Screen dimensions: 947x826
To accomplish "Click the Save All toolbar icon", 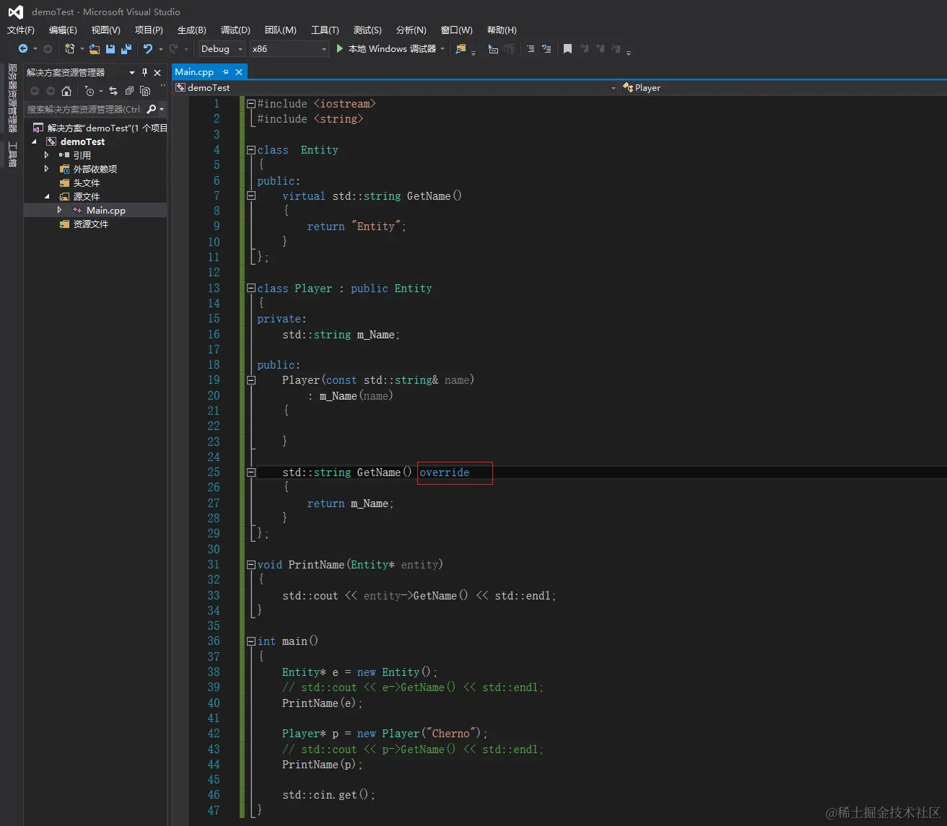I will (126, 49).
